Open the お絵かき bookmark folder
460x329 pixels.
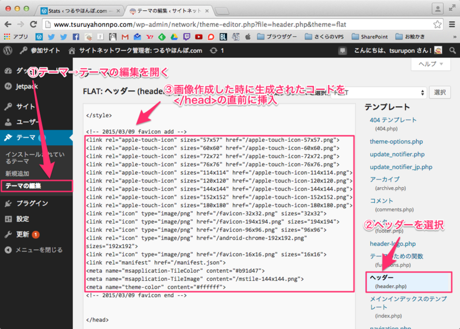[x=410, y=37]
